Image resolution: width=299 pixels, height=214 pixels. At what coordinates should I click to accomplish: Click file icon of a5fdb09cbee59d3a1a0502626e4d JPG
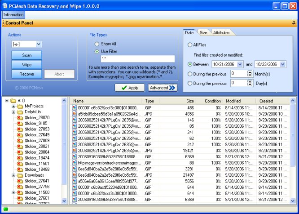(x=75, y=114)
